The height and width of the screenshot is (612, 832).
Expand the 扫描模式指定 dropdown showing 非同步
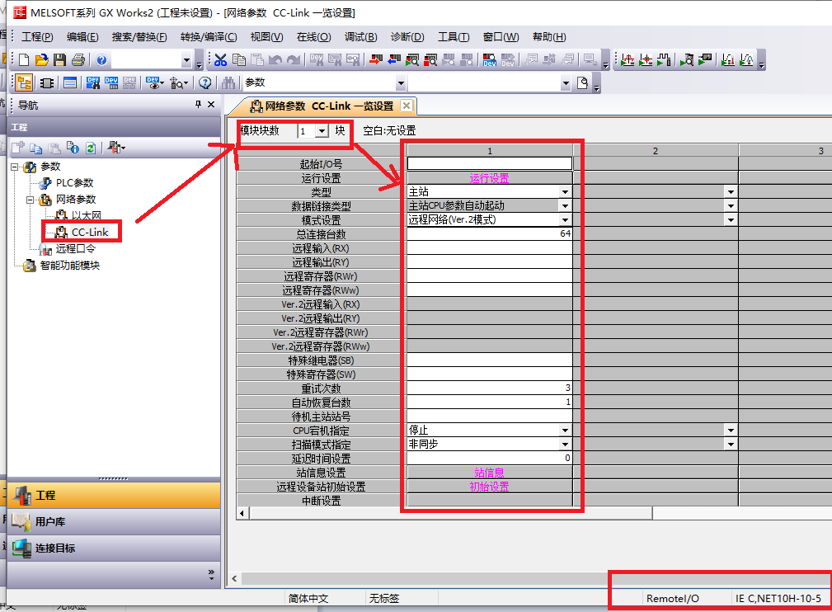point(565,445)
